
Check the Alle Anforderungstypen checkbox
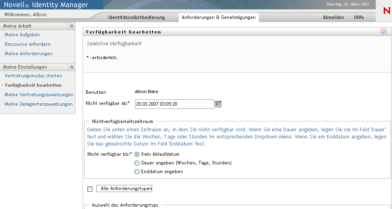(x=90, y=189)
